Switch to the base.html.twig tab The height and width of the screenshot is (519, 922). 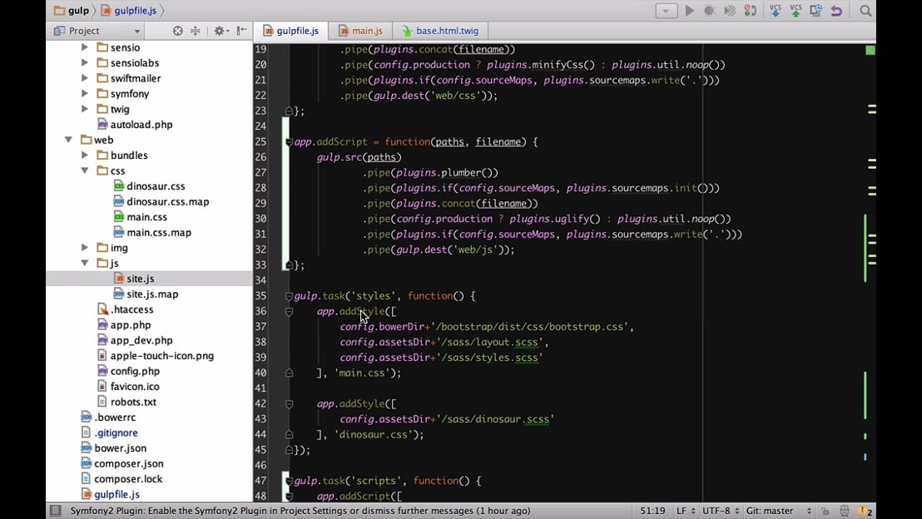coord(440,31)
